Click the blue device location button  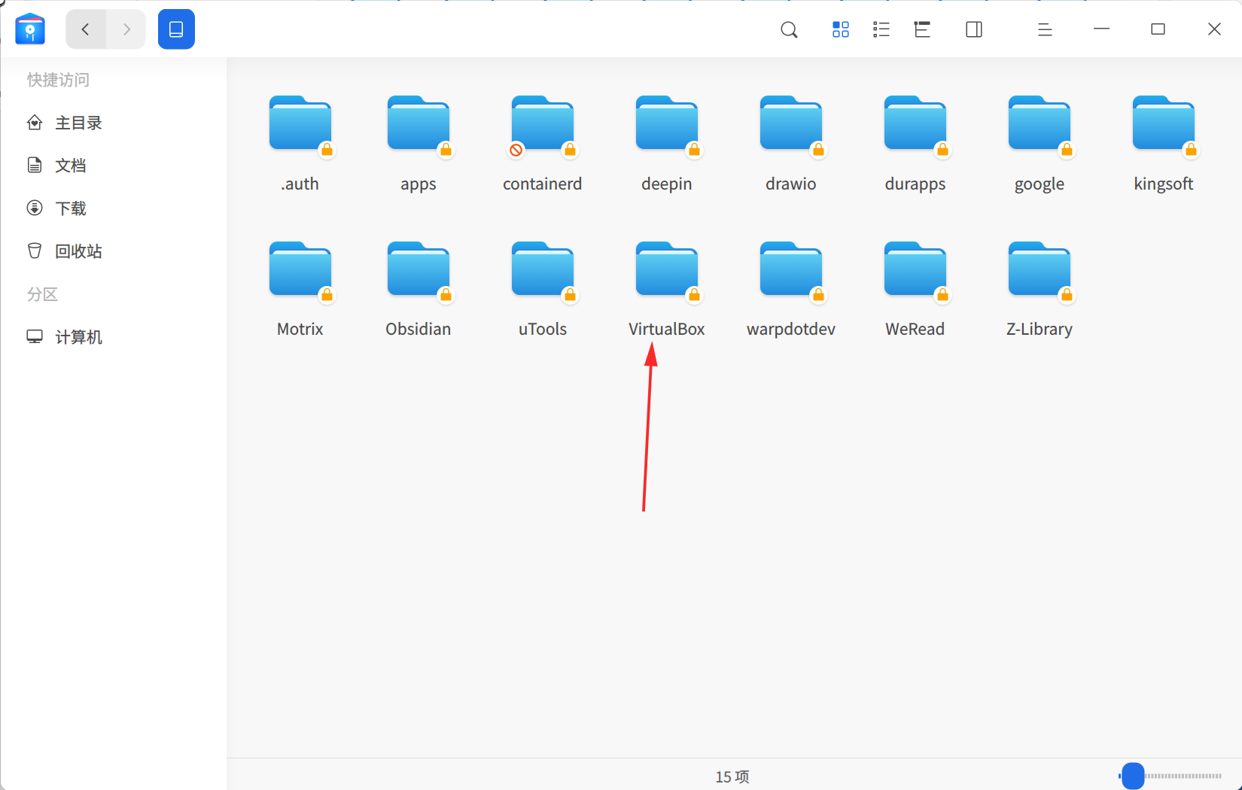176,29
